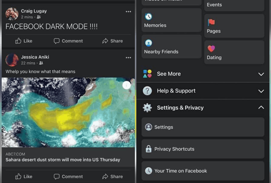Open options menu on Craig Lugay's post
The height and width of the screenshot is (183, 271).
click(128, 12)
